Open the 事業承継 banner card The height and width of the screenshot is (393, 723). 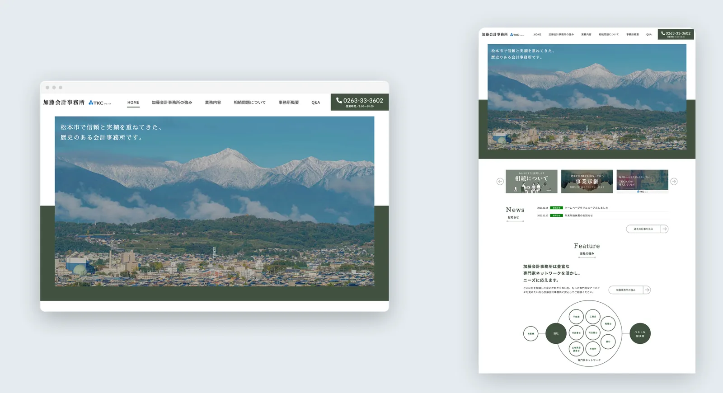click(587, 182)
